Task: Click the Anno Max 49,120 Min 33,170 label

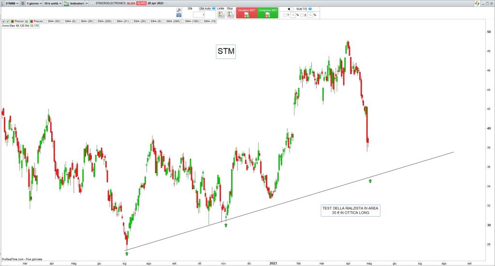Action: [20, 26]
